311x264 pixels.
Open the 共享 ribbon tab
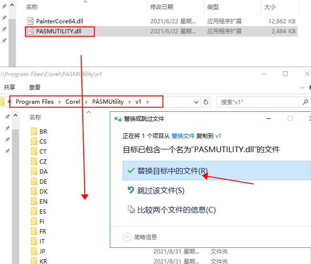point(10,87)
